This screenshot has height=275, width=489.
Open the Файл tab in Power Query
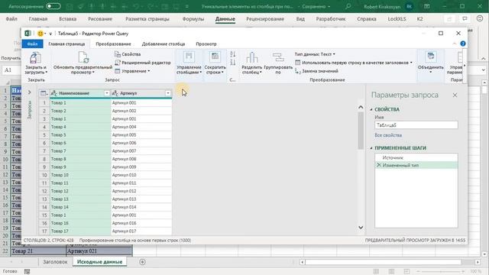(32, 44)
